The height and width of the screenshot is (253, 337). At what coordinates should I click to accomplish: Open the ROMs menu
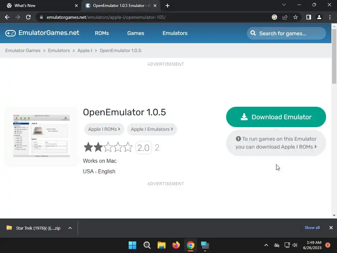tap(102, 33)
